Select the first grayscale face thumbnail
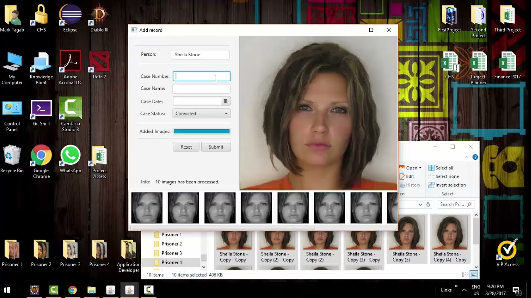 pos(147,208)
